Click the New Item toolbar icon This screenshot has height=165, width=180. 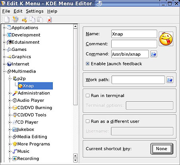(x=6, y=20)
